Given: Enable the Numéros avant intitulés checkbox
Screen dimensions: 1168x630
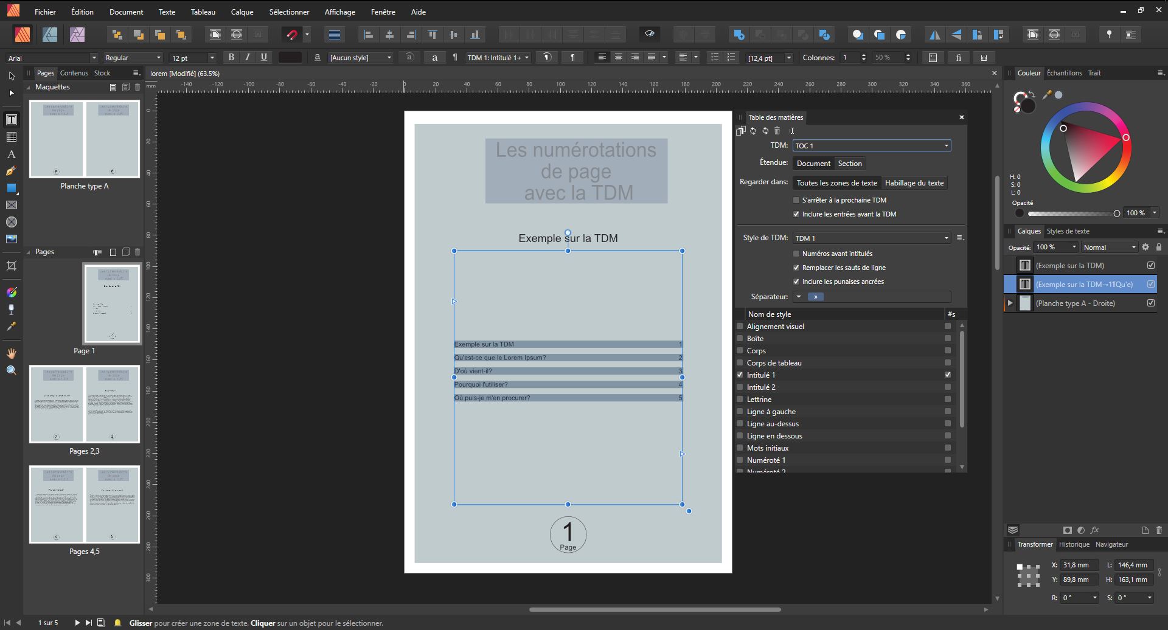Looking at the screenshot, I should (796, 254).
